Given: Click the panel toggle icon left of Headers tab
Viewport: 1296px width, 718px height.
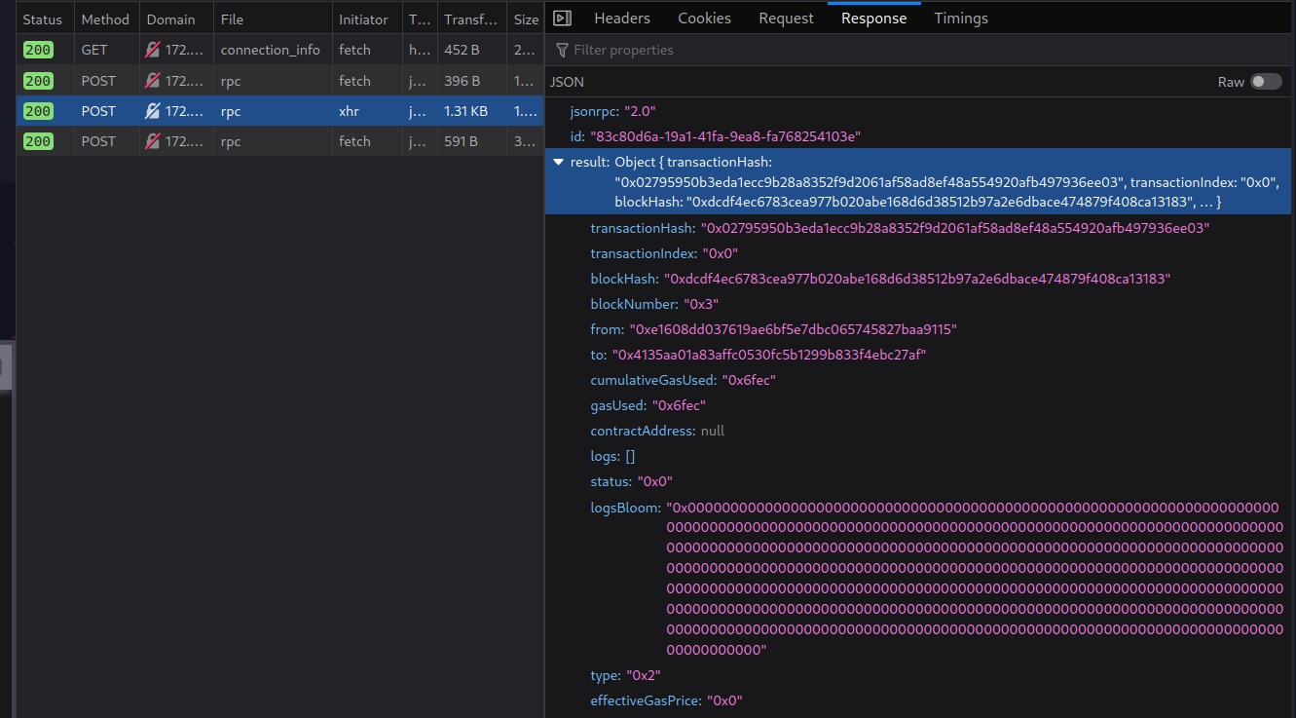Looking at the screenshot, I should tap(562, 18).
